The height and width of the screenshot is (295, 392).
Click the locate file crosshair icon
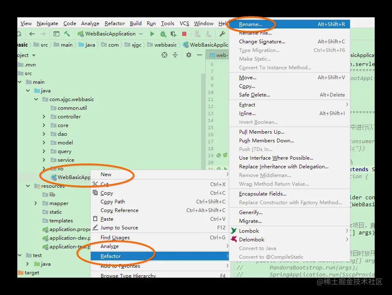(164, 55)
